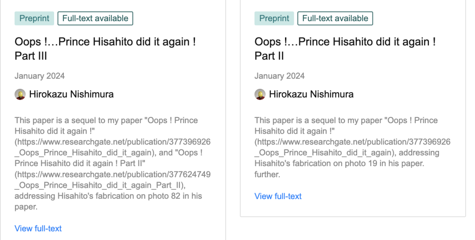Image resolution: width=475 pixels, height=240 pixels.
Task: Open author Hirokazu Nishimura's name under Part II
Action: pos(311,94)
